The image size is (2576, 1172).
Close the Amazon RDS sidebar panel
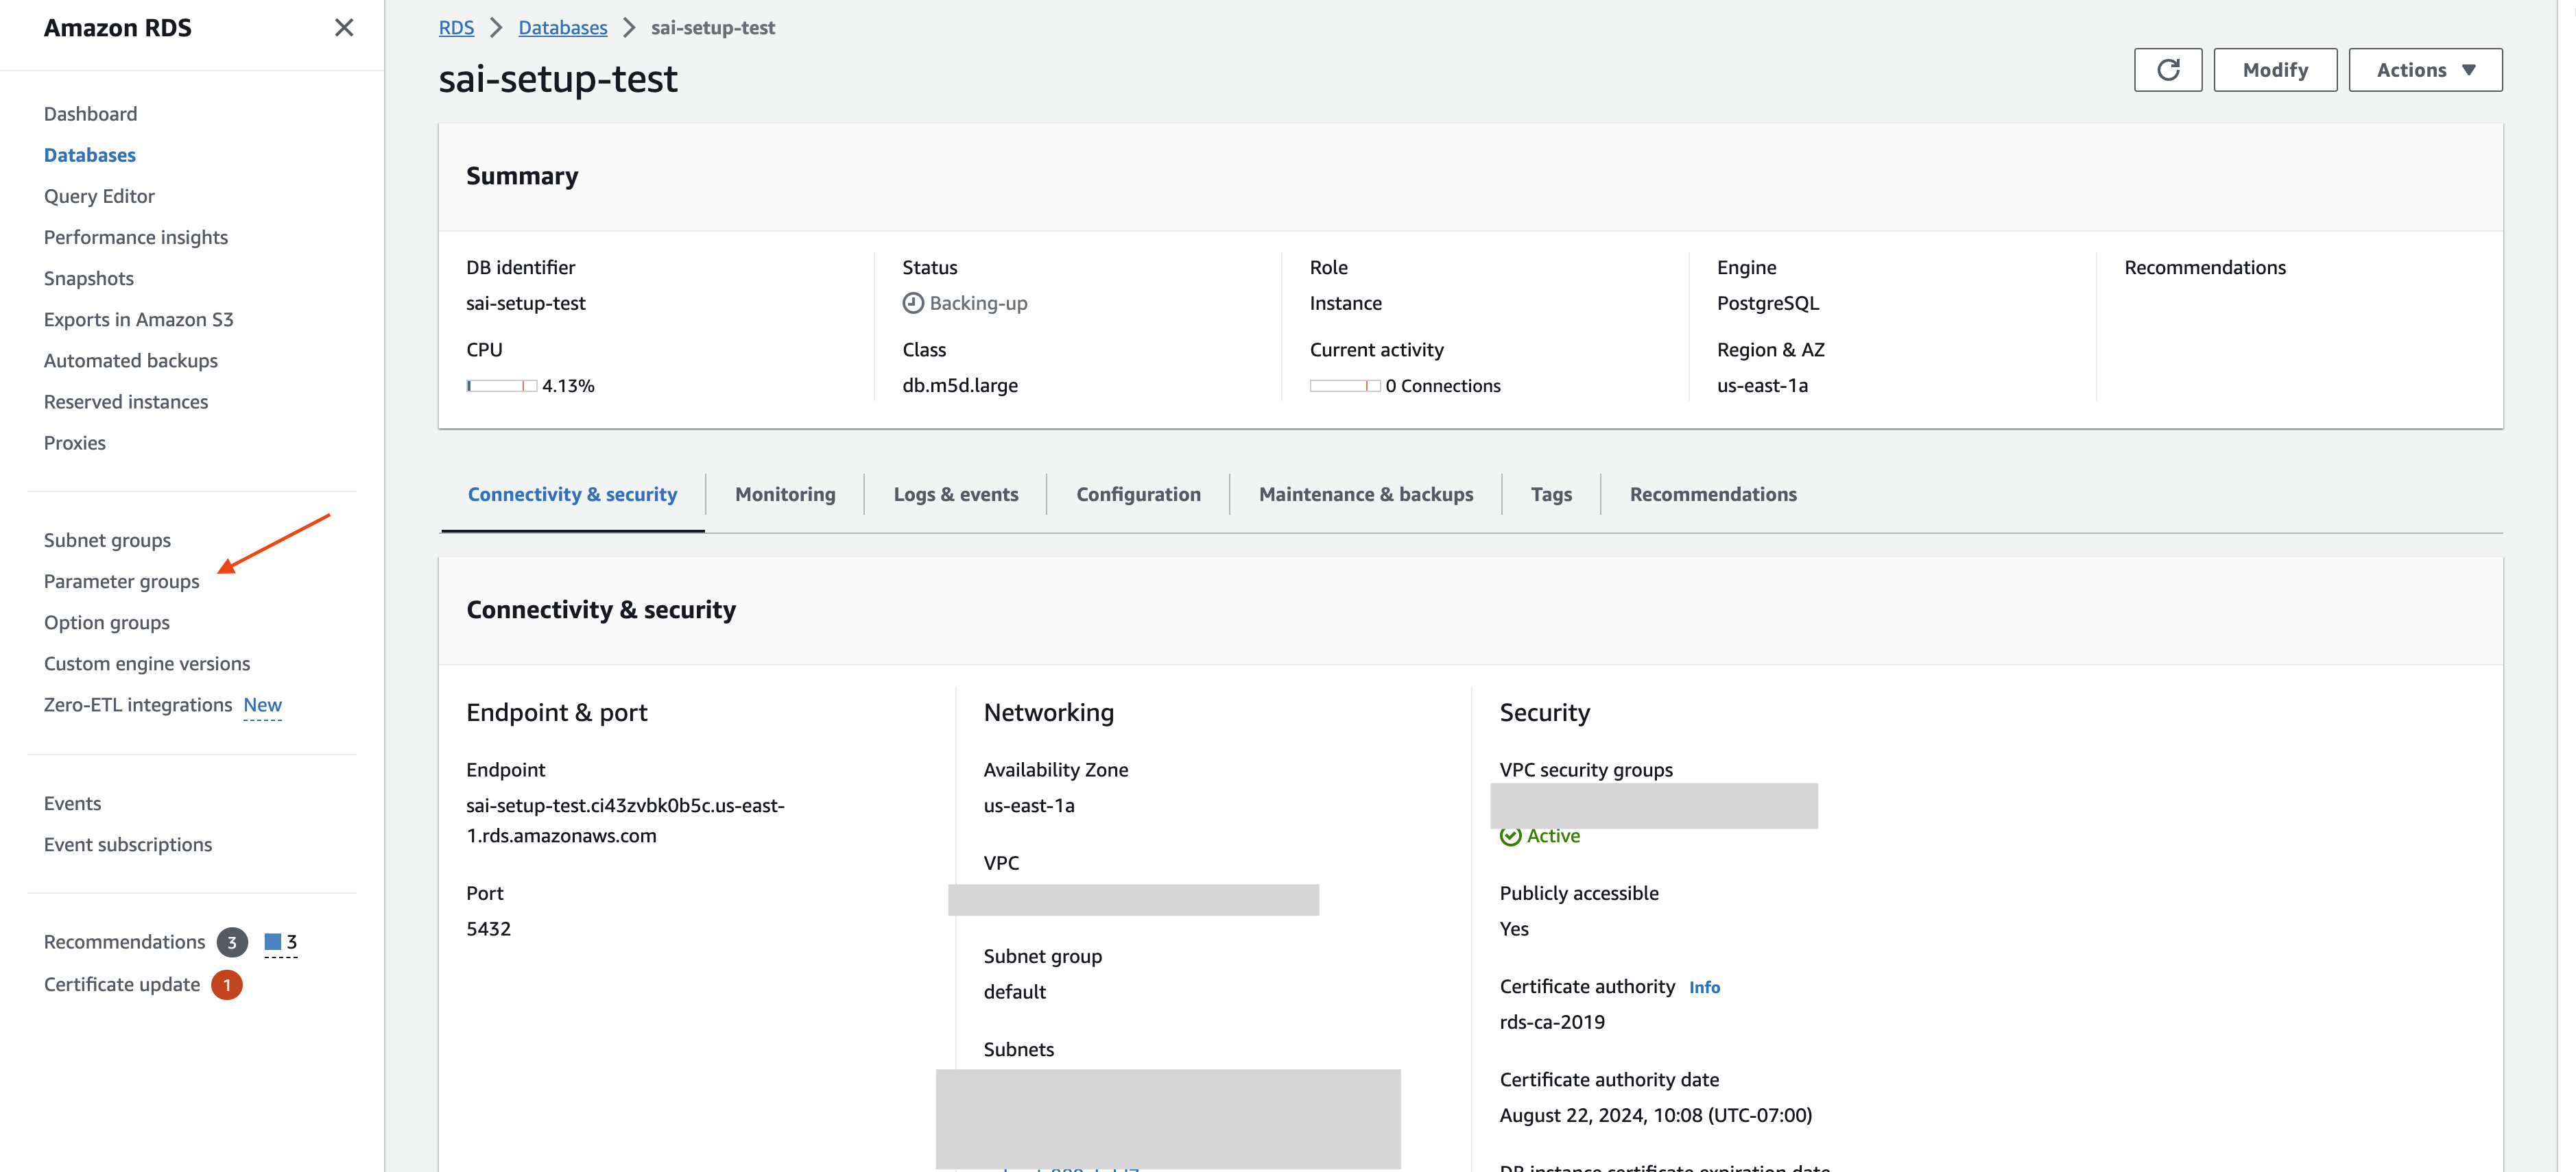coord(344,28)
